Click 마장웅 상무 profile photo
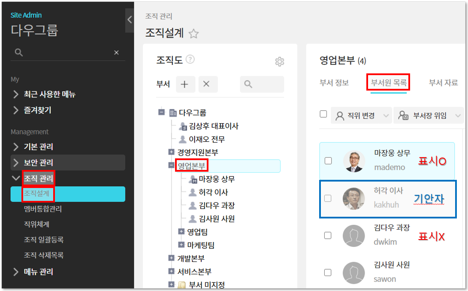 click(x=354, y=161)
